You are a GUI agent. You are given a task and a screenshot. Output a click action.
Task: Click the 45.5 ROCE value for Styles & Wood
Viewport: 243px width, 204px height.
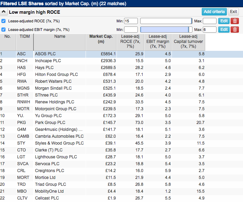point(139,143)
